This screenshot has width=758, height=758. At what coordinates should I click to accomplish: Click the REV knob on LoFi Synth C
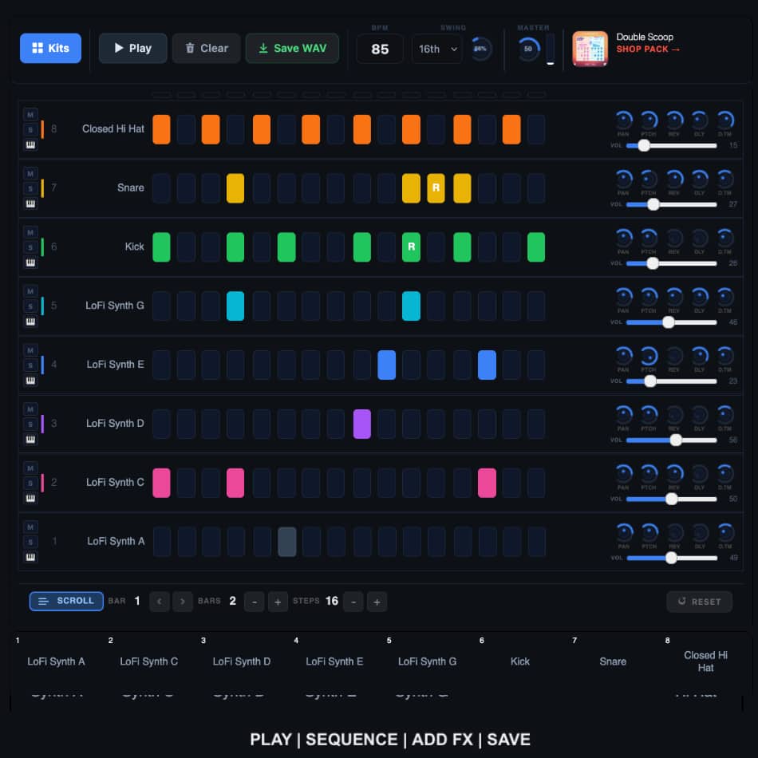(x=674, y=474)
